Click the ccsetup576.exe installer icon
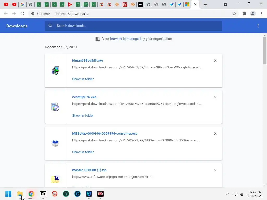Viewport: 267px width, 200px height. [55, 107]
